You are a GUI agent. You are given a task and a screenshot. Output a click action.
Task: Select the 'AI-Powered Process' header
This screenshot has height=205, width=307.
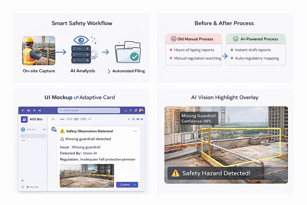(256, 39)
